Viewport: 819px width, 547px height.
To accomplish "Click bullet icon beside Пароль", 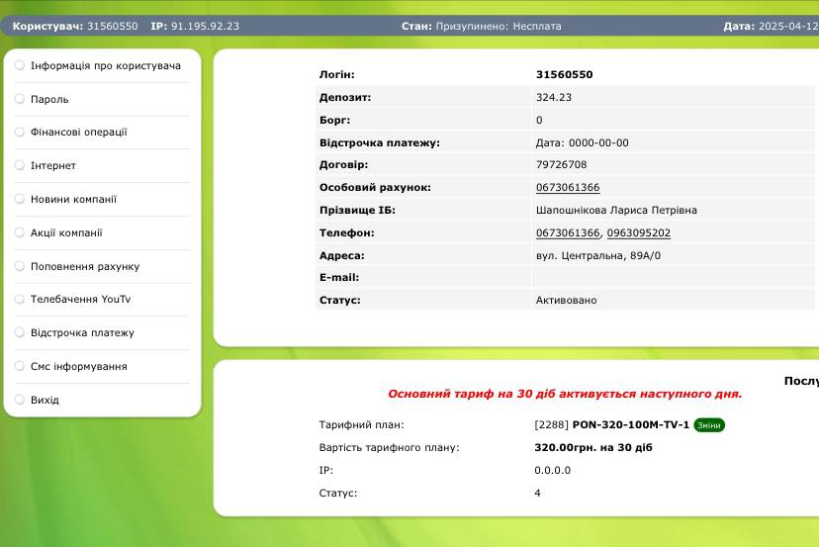I will pos(20,98).
